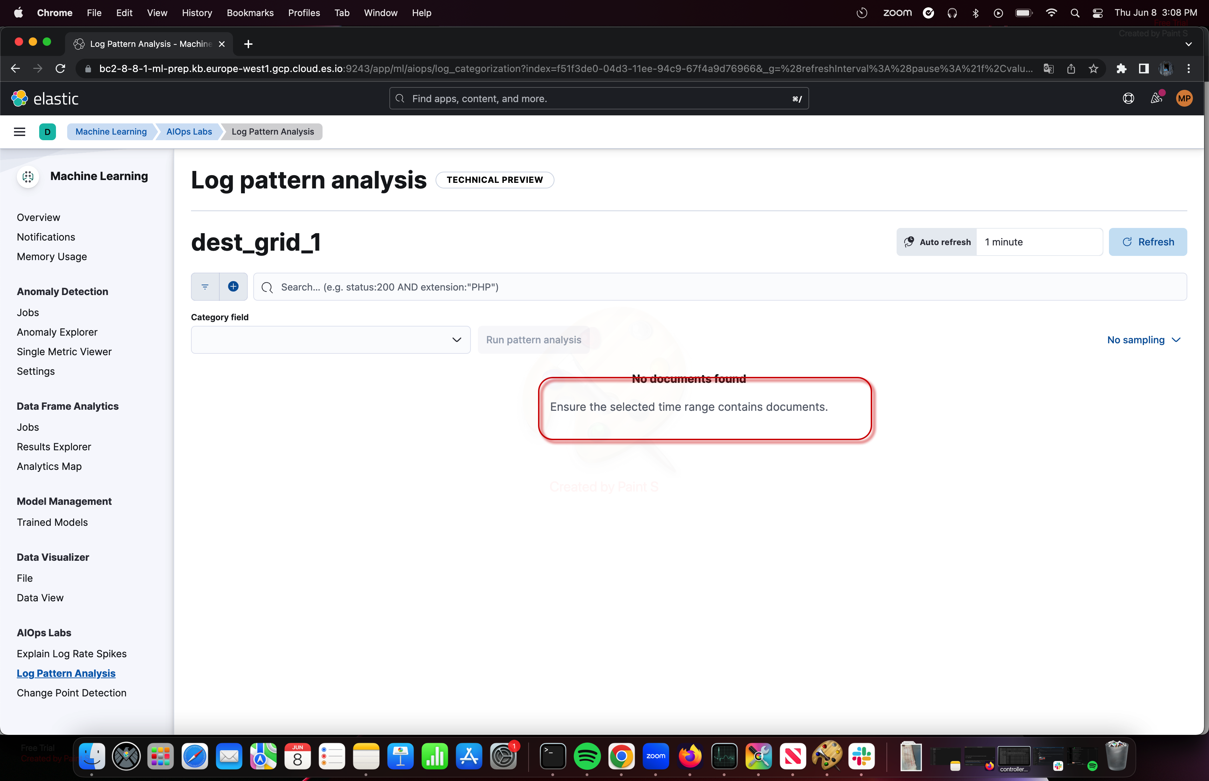Click the MP user avatar
Image resolution: width=1209 pixels, height=781 pixels.
pos(1183,98)
